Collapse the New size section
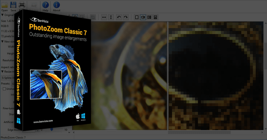The width and height of the screenshot is (267, 140). 2,41
